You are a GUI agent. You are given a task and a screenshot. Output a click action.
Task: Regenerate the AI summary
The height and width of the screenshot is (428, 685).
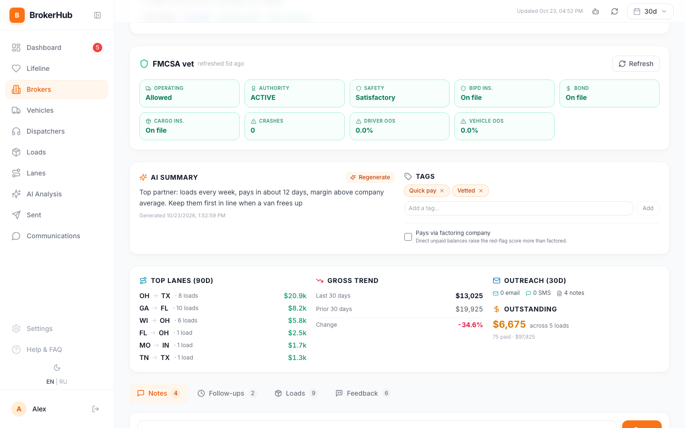point(370,177)
